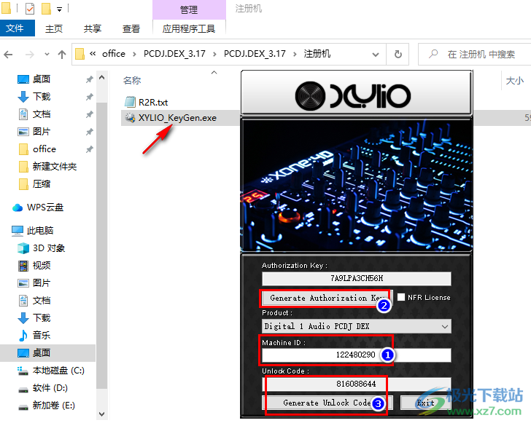Click the Machine ID input field
The image size is (531, 423).
(x=356, y=355)
